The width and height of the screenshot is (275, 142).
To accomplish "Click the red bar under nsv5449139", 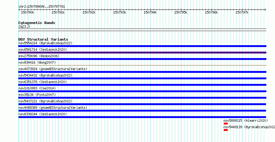I will [226, 130].
